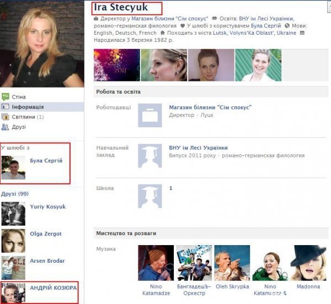Click the graduation cap icon beside Школа
331x304 pixels.
[x=151, y=196]
